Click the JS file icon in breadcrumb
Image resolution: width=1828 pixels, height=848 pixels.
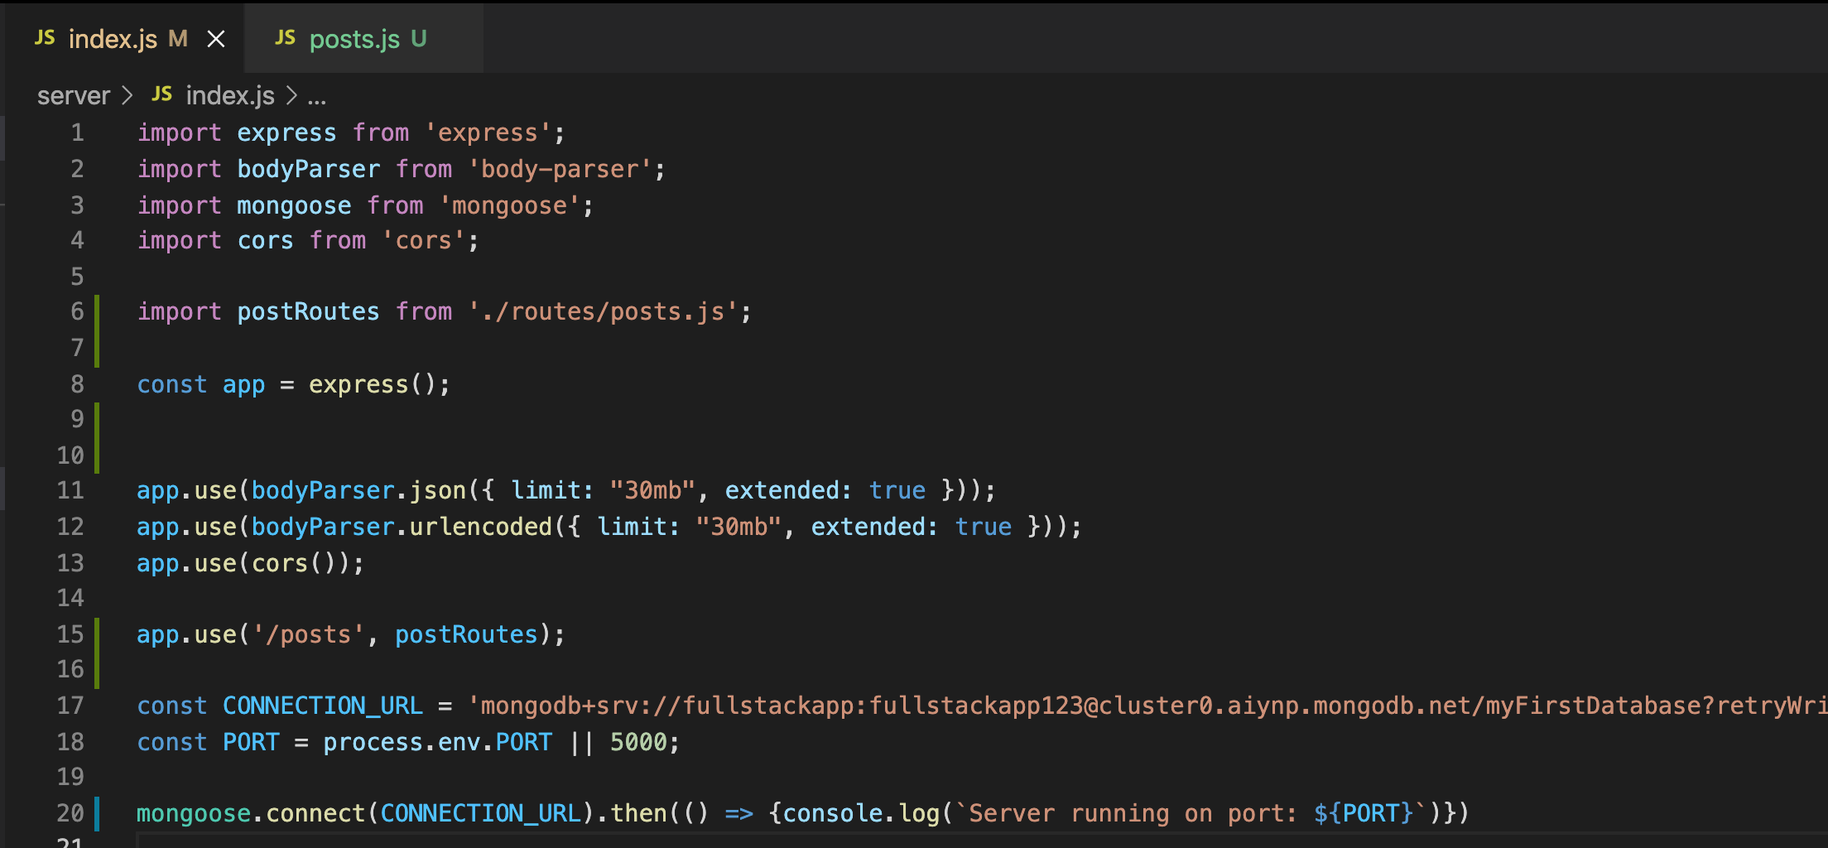tap(162, 94)
